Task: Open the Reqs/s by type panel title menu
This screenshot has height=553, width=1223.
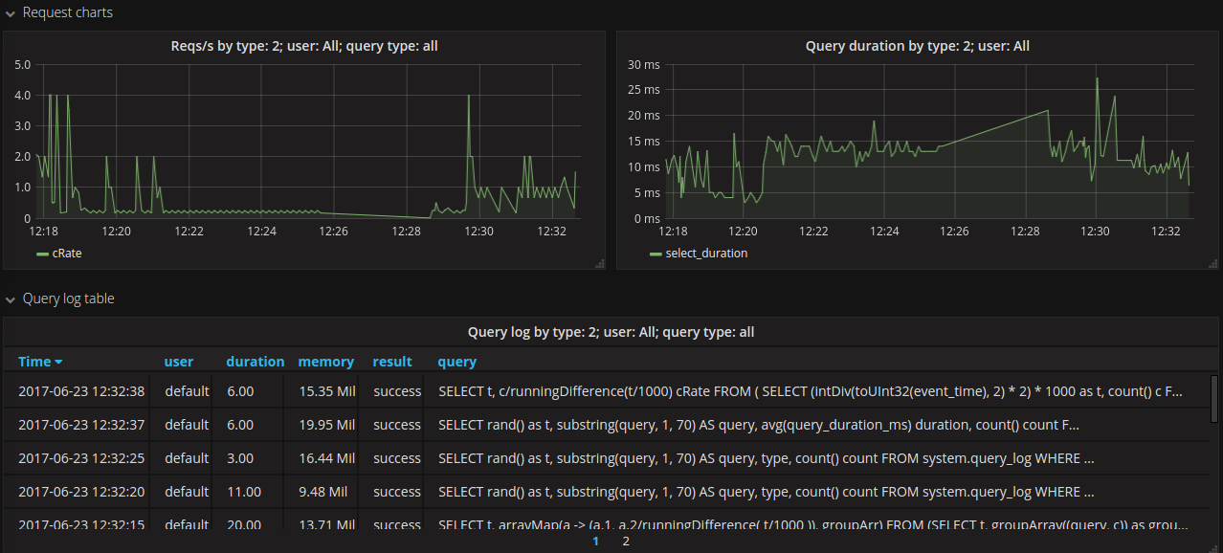Action: 304,46
